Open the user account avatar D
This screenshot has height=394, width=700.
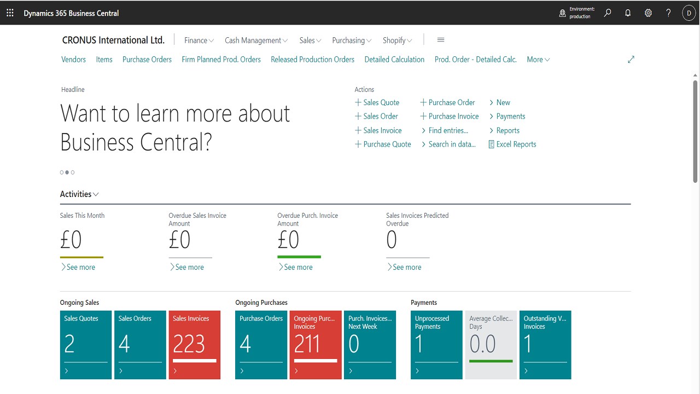tap(689, 13)
